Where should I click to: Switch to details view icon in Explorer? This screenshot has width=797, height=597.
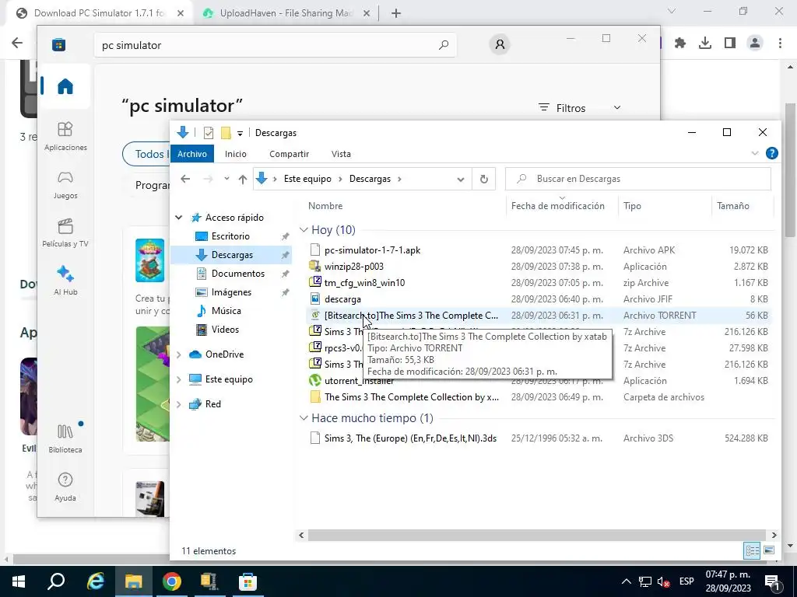[753, 550]
